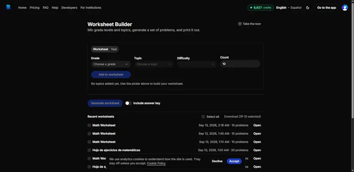The height and width of the screenshot is (172, 354).
Task: Go to the Home page
Action: coord(23,8)
